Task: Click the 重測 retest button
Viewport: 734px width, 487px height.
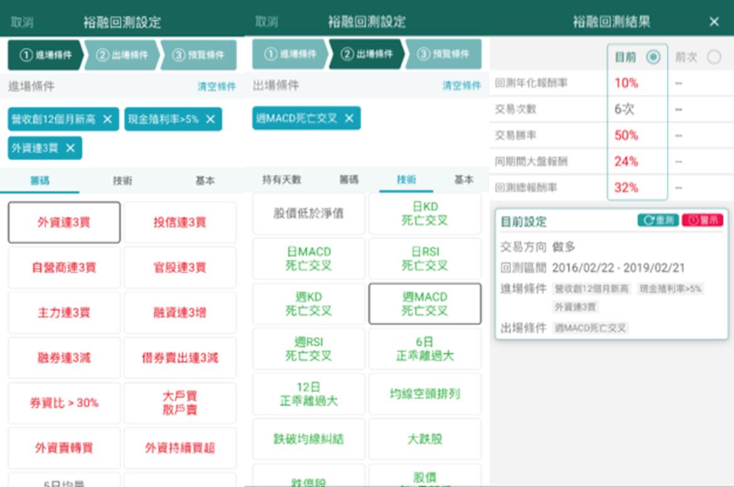Action: [x=658, y=220]
